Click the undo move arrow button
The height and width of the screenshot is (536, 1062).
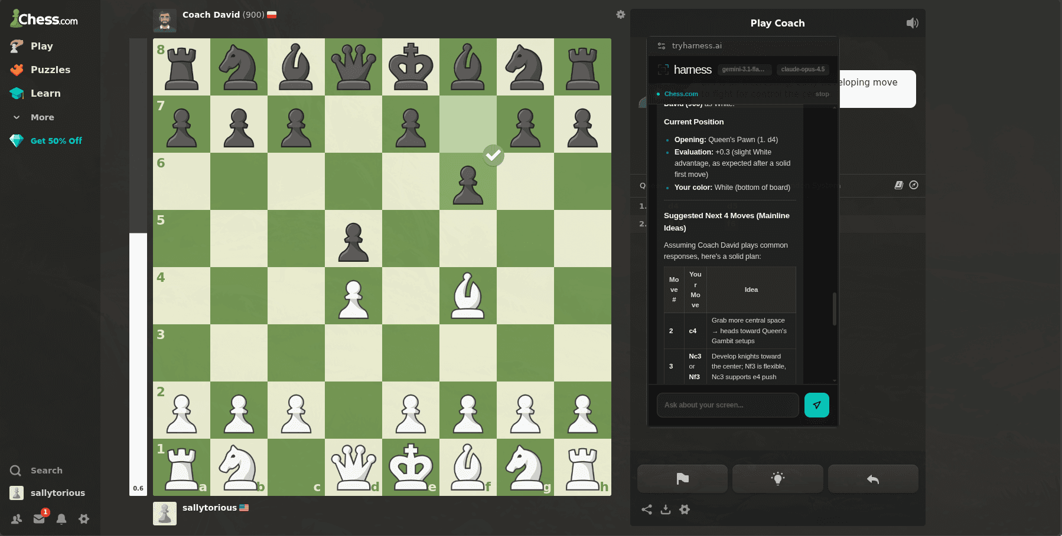tap(873, 479)
